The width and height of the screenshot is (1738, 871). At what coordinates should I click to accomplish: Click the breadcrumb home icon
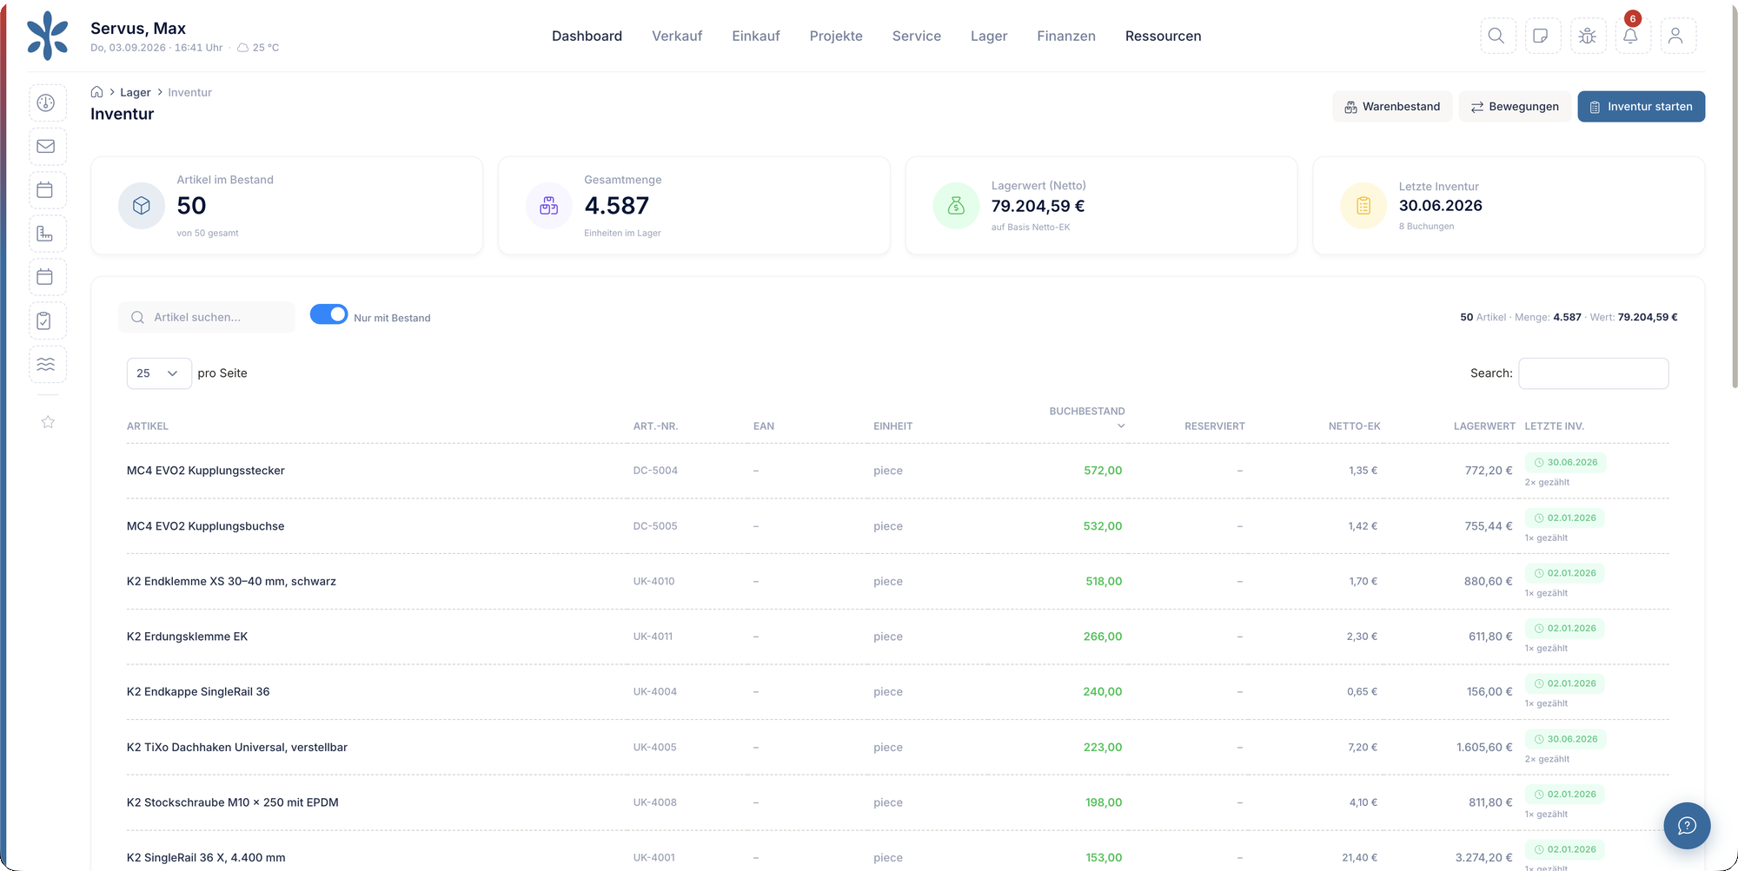(97, 92)
